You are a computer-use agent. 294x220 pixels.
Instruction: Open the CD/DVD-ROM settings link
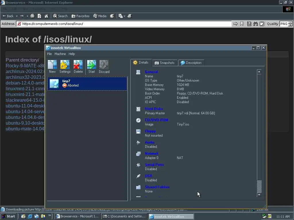pos(156,120)
